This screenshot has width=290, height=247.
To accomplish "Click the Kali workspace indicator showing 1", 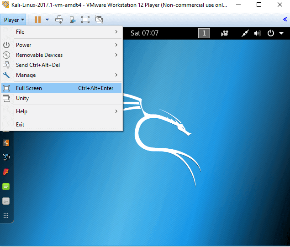I will pos(204,33).
